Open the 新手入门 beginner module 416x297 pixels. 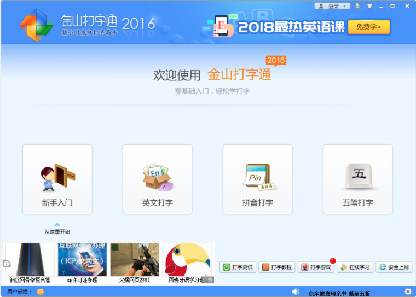point(57,179)
